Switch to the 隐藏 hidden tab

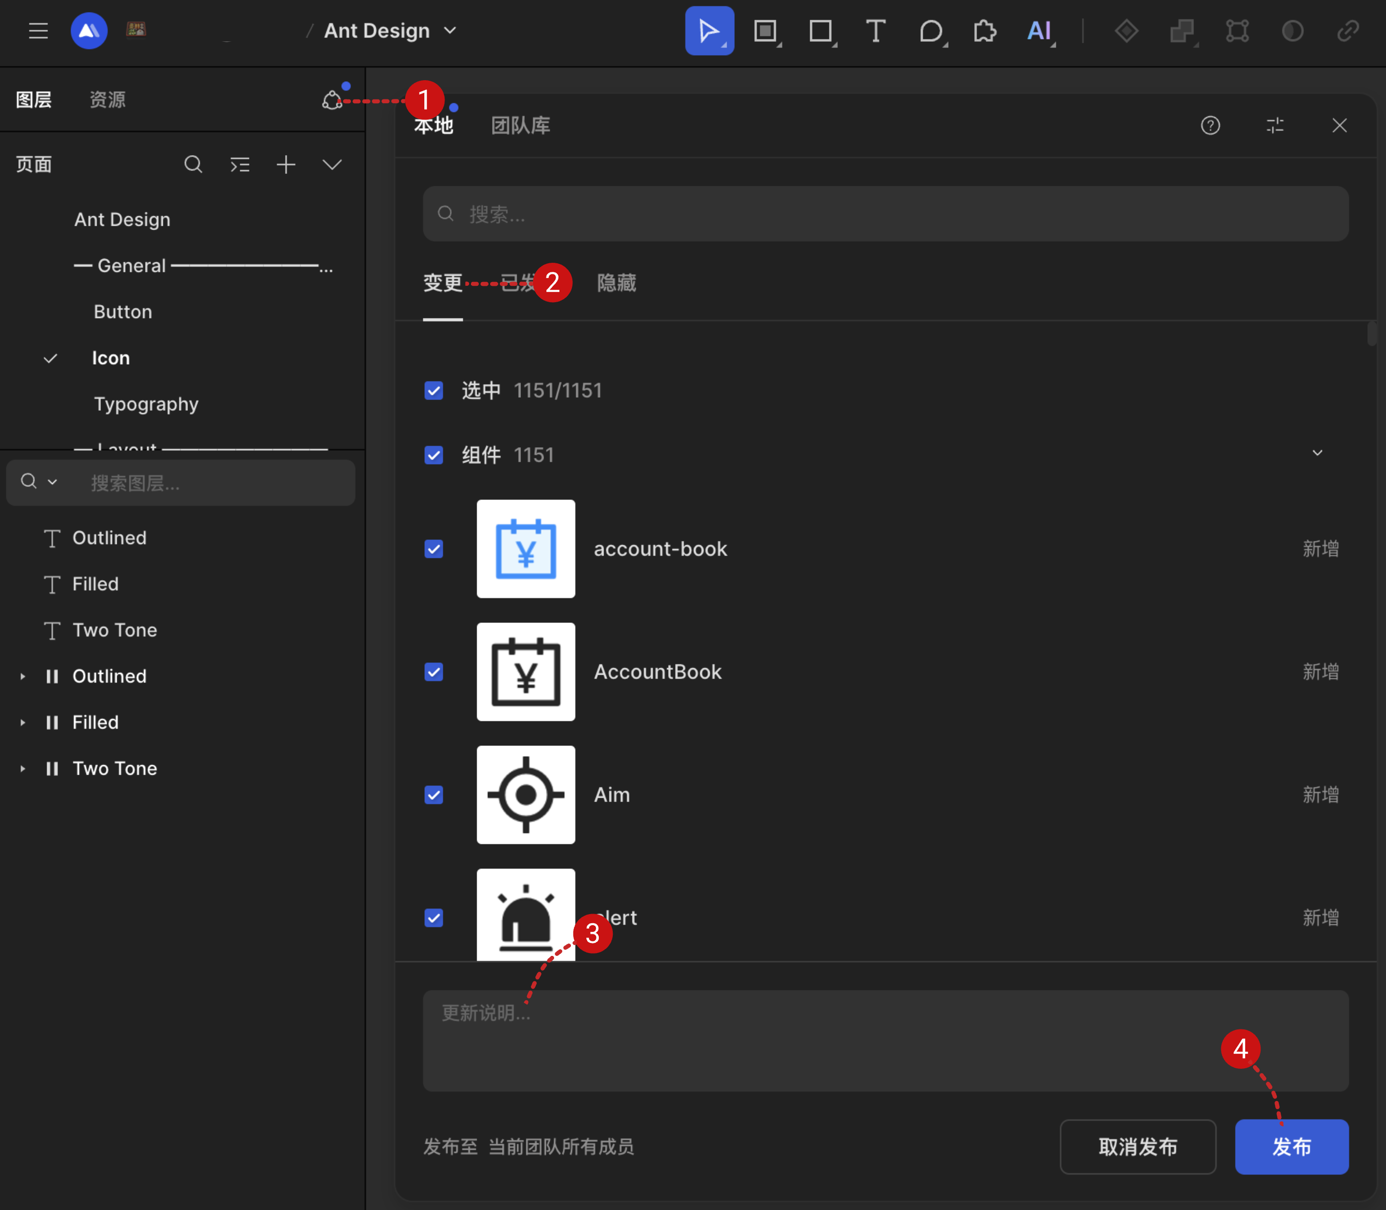pyautogui.click(x=616, y=283)
